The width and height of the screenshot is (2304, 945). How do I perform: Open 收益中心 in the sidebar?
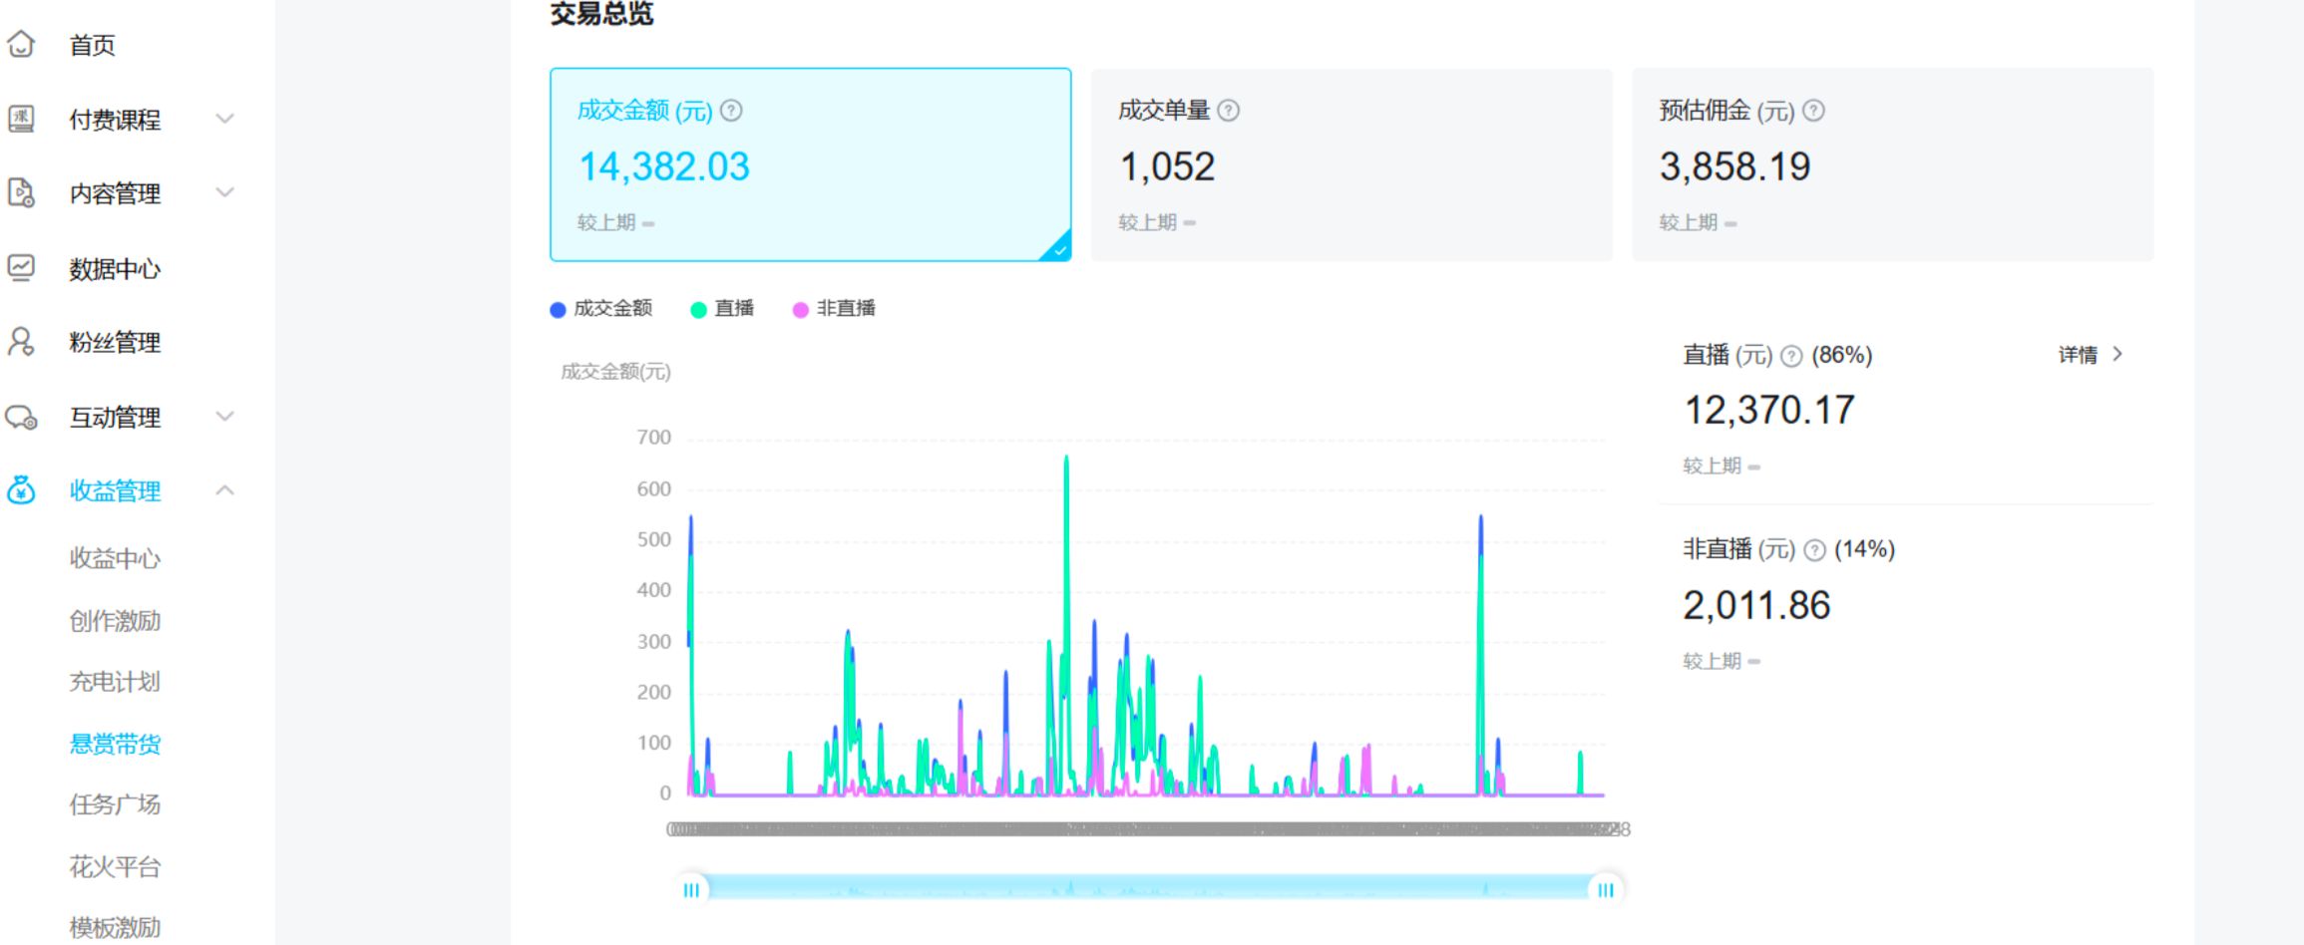click(115, 558)
